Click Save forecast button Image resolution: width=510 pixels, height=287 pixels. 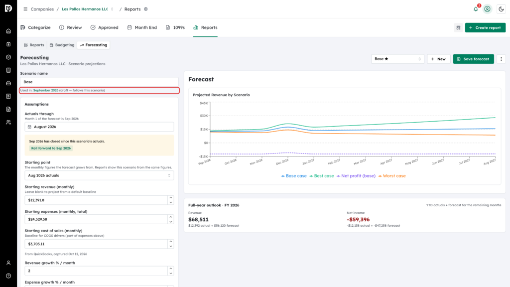click(473, 59)
